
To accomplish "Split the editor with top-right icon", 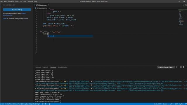I will pos(186,5).
